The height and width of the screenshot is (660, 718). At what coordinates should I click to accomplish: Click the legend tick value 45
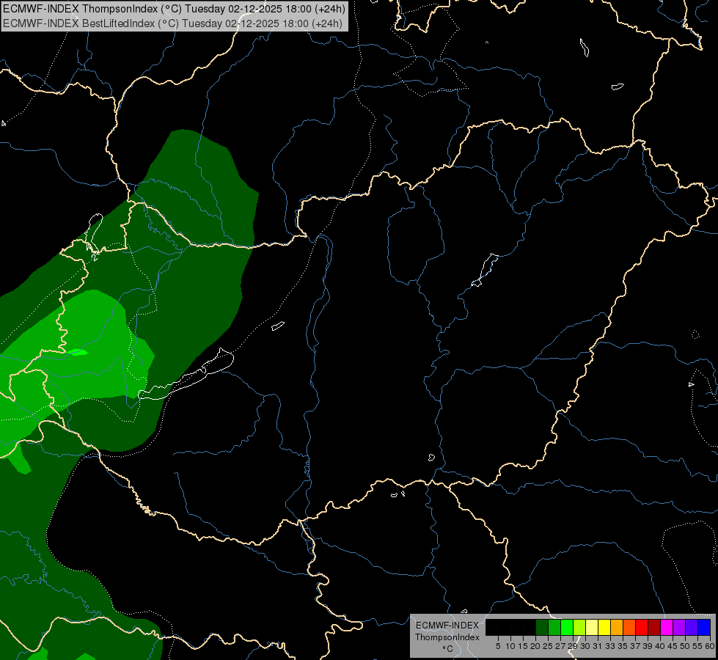[673, 646]
